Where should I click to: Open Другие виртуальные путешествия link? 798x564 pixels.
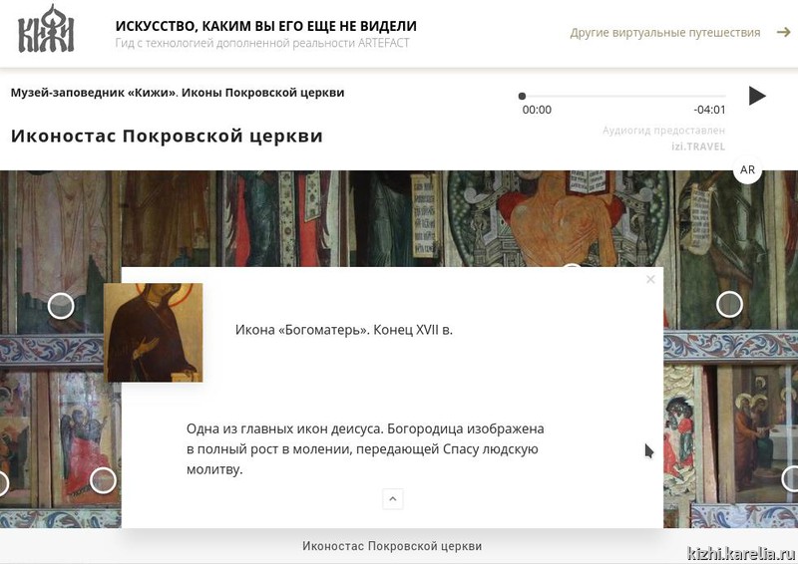tap(664, 33)
